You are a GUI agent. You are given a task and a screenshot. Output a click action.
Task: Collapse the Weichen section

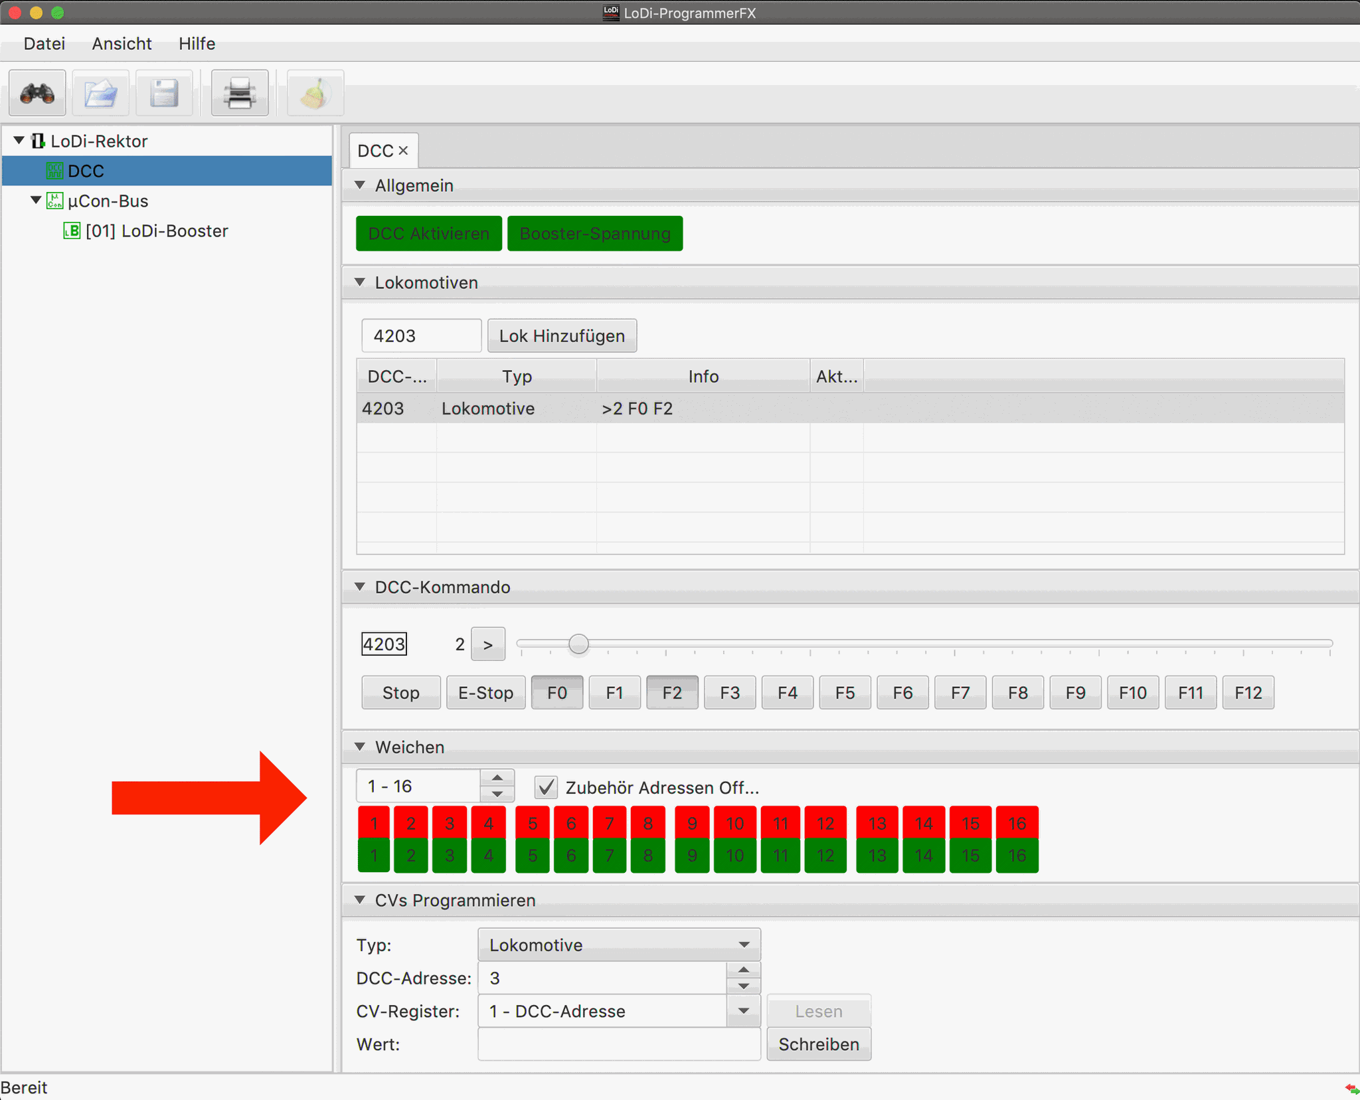click(360, 747)
